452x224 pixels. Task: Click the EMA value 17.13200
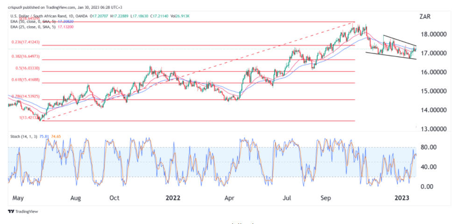[x=66, y=27]
